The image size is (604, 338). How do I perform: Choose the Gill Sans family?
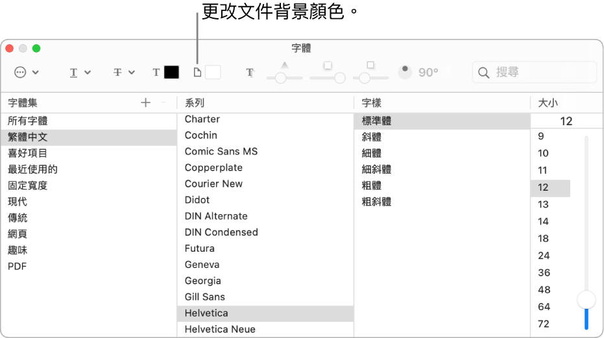[265, 298]
